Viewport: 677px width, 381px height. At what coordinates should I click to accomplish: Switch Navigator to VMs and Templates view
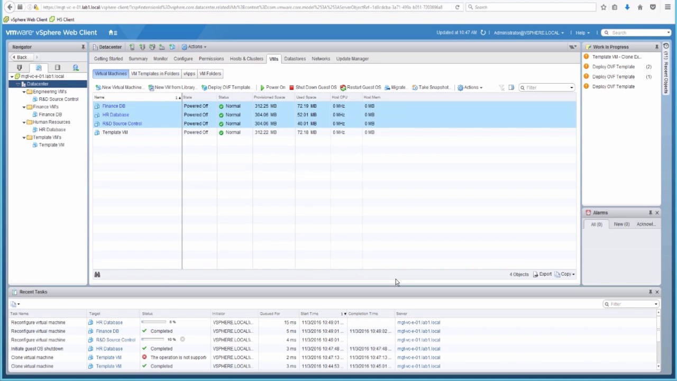coord(39,68)
